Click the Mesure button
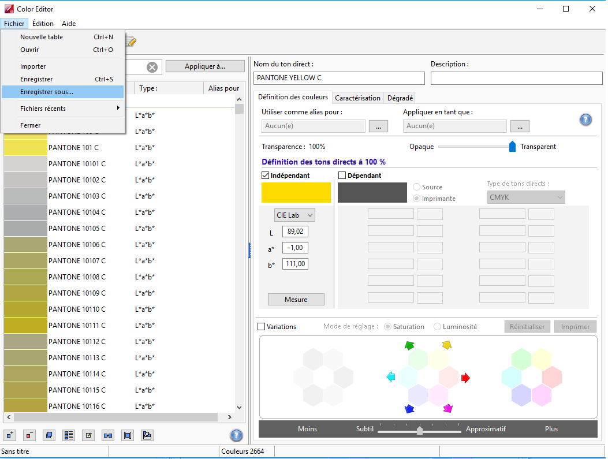This screenshot has width=608, height=459. [296, 300]
